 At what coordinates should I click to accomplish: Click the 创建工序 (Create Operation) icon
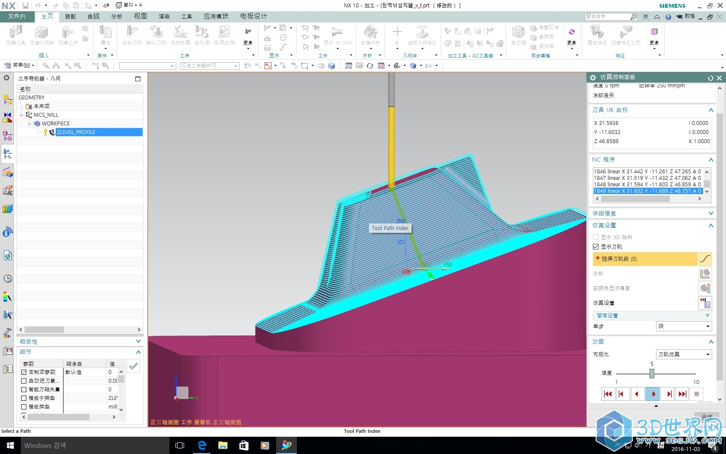[67, 35]
